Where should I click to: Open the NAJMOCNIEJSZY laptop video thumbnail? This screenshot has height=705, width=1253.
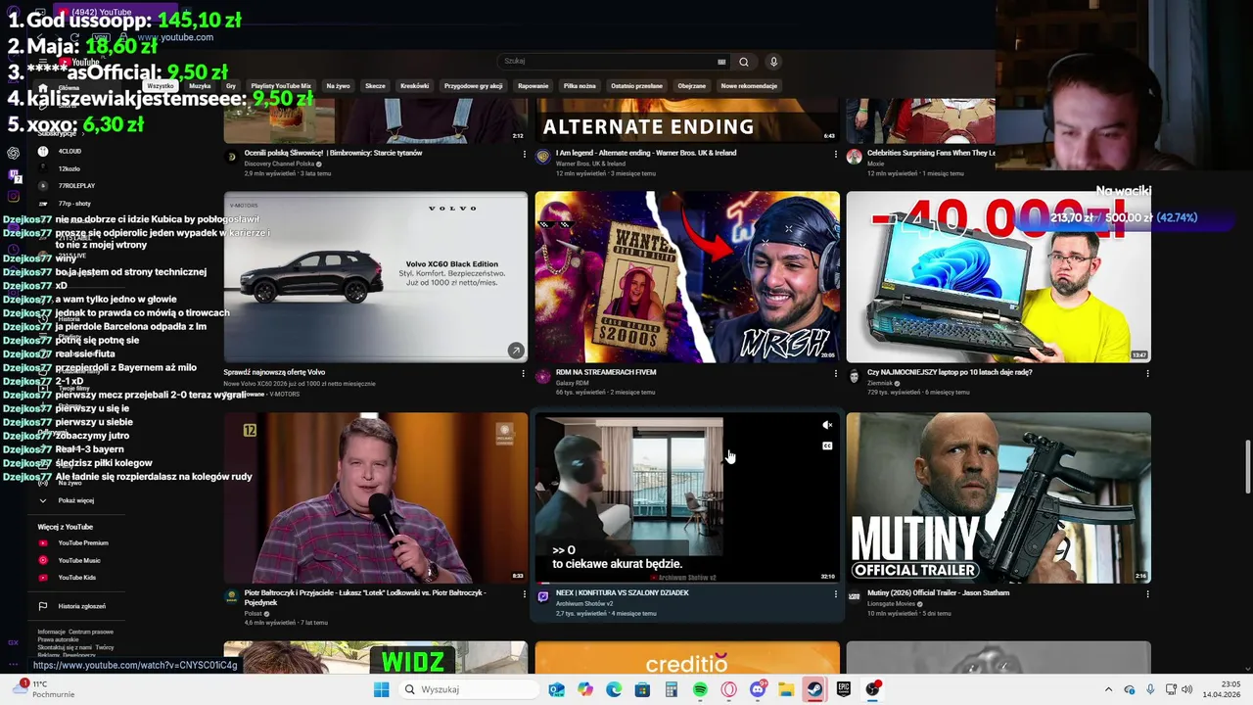tap(998, 277)
